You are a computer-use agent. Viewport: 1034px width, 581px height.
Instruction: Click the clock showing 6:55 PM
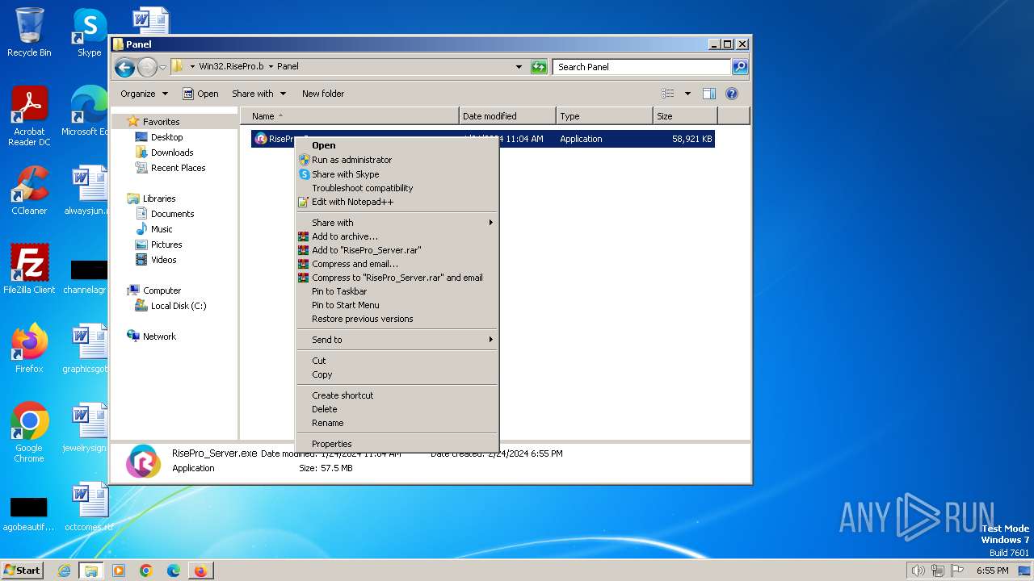[x=992, y=571]
